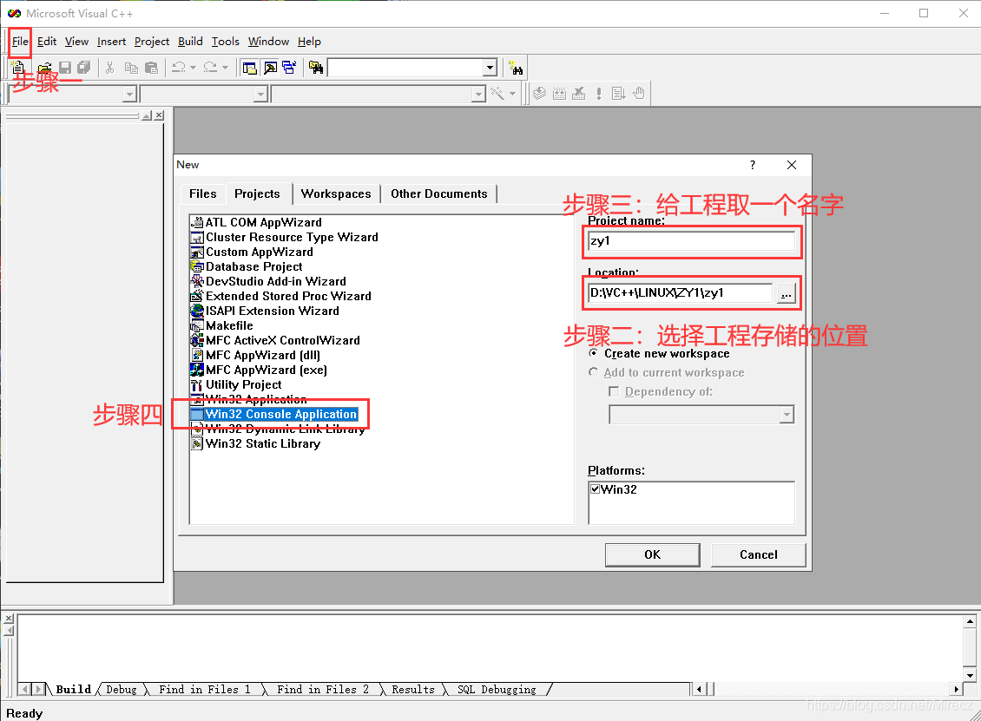Click output pane scroll down arrow
981x721 pixels.
(970, 675)
